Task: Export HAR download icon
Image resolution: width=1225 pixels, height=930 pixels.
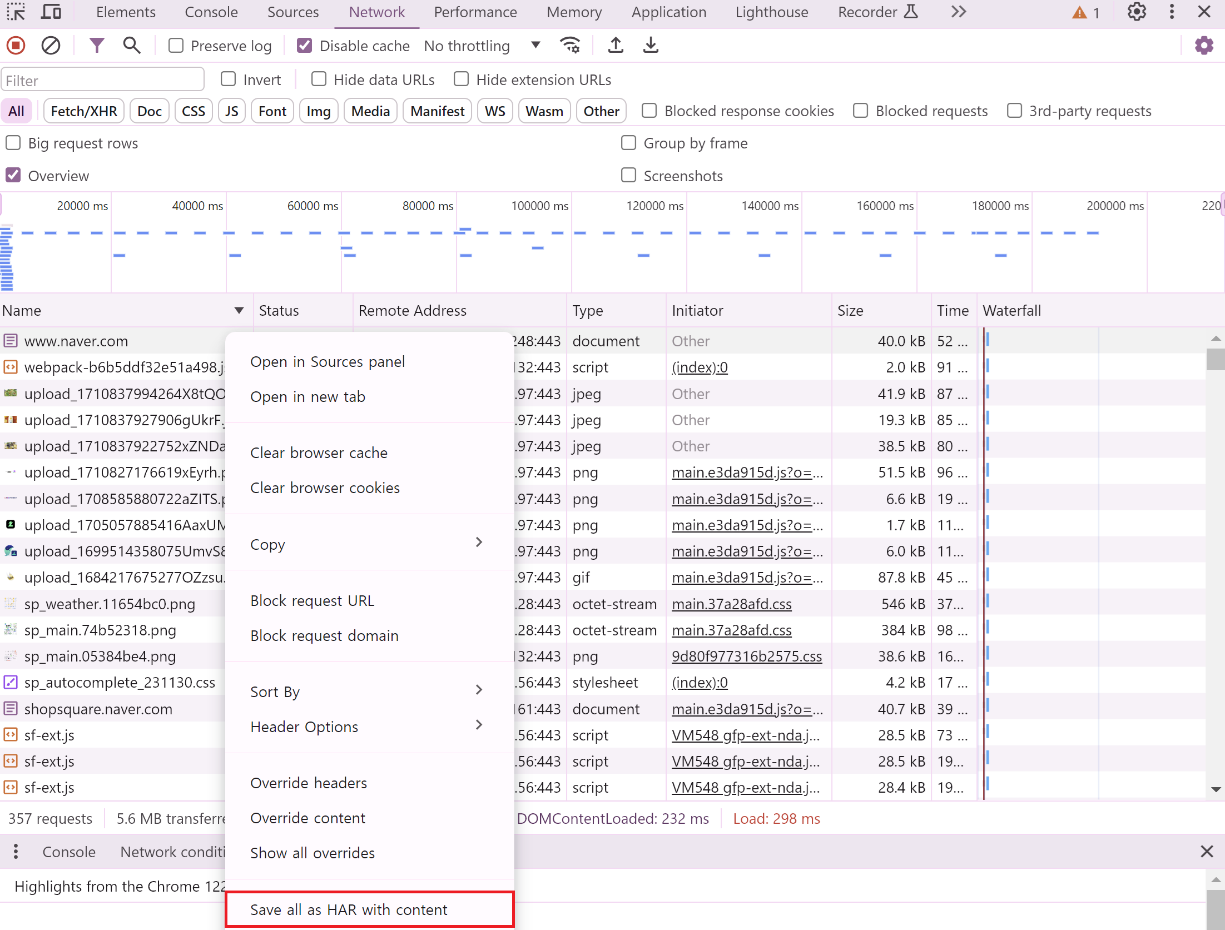Action: click(x=651, y=45)
